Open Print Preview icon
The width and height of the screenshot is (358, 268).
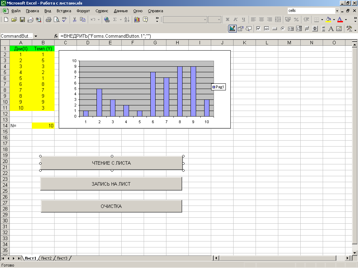[56, 20]
